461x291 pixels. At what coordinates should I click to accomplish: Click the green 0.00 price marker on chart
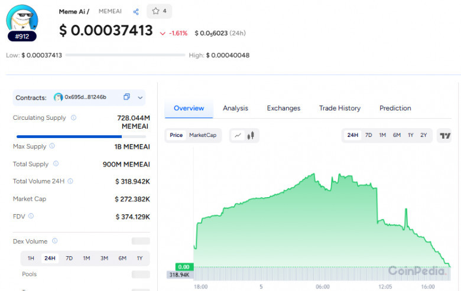[184, 267]
